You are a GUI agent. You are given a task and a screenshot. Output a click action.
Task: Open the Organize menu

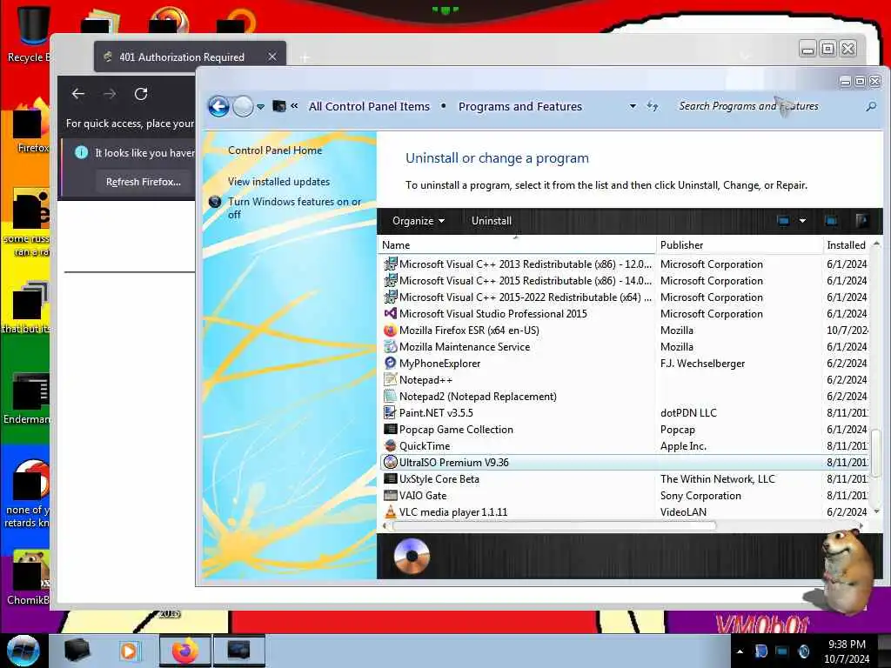click(x=419, y=221)
